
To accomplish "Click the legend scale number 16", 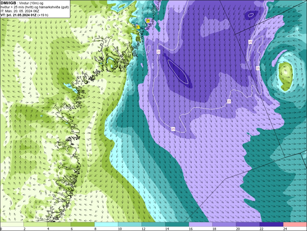I will coord(191,229).
